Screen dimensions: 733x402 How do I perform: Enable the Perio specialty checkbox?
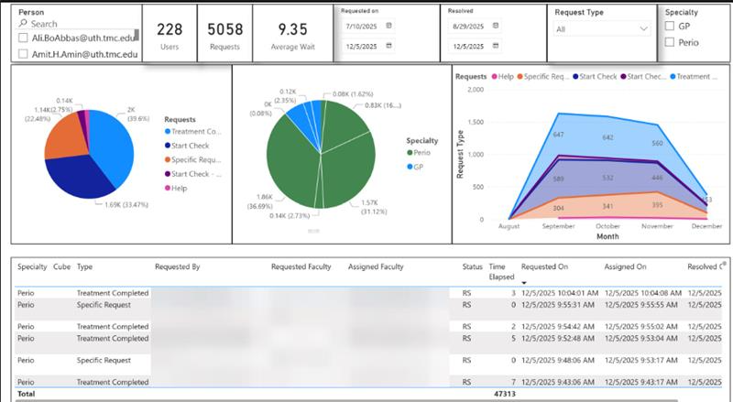pyautogui.click(x=670, y=42)
